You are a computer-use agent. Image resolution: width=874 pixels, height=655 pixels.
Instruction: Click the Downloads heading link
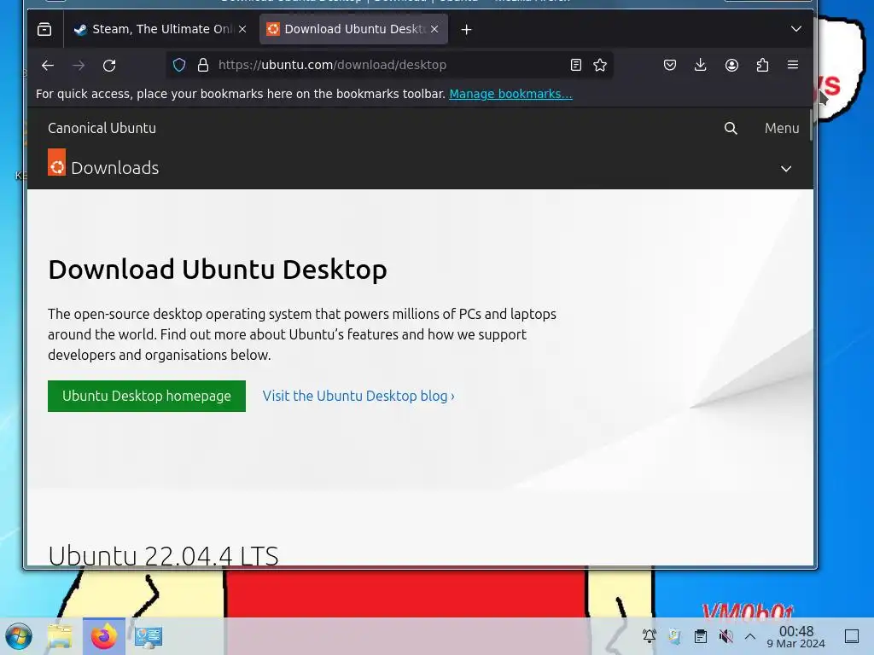click(115, 168)
